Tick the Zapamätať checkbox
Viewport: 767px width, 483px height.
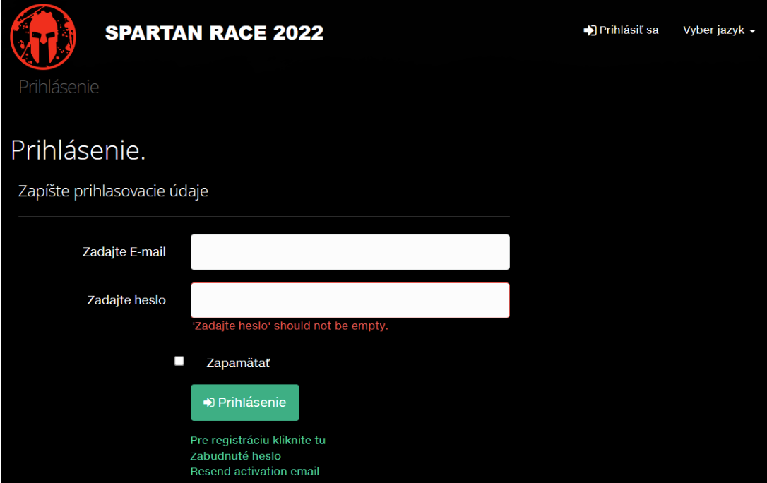[179, 361]
